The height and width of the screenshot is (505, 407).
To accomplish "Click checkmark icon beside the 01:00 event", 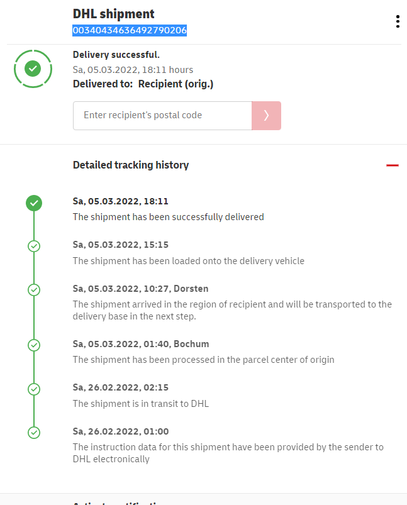I will click(34, 433).
